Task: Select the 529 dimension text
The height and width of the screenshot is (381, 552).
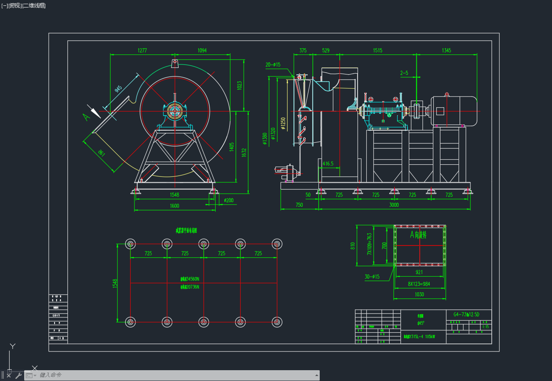Action: pos(326,50)
